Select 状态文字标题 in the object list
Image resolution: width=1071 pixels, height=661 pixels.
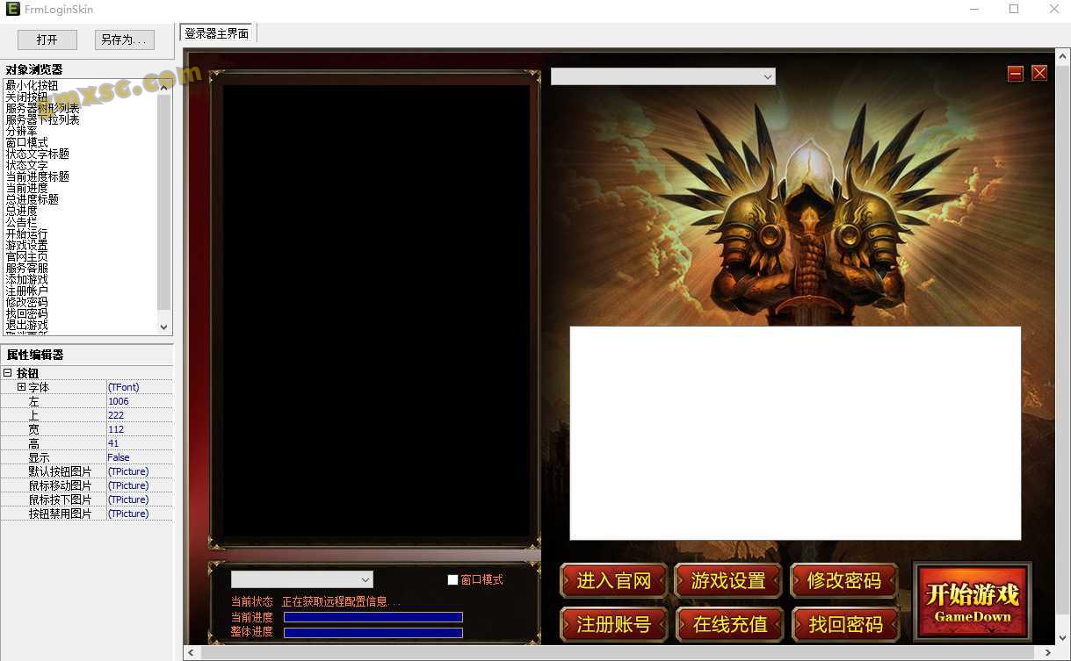tap(37, 154)
